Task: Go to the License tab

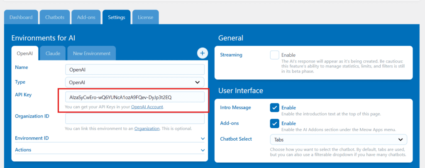Action: point(146,17)
